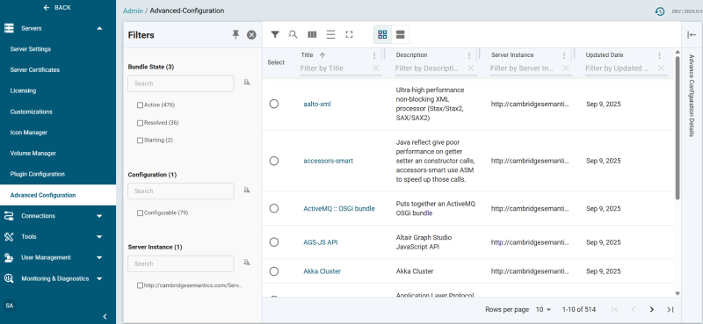Open the history clock icon

(x=660, y=11)
